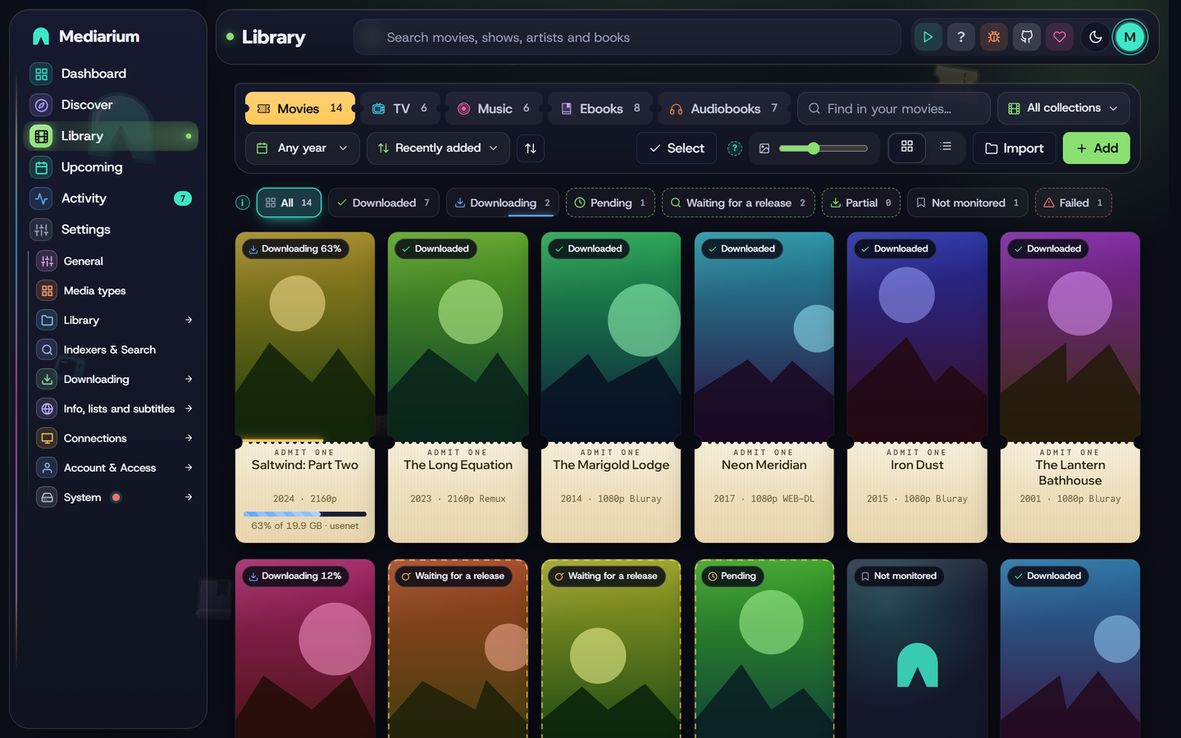This screenshot has height=738, width=1181.
Task: Click the bug report icon
Action: (993, 37)
